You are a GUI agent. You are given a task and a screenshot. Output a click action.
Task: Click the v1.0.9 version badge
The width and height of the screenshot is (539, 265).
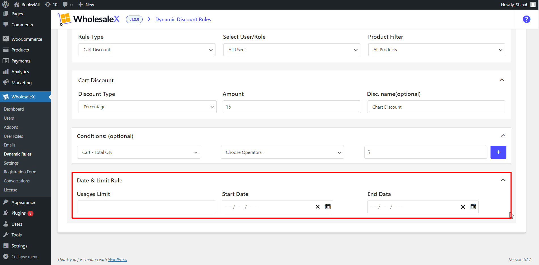point(134,19)
